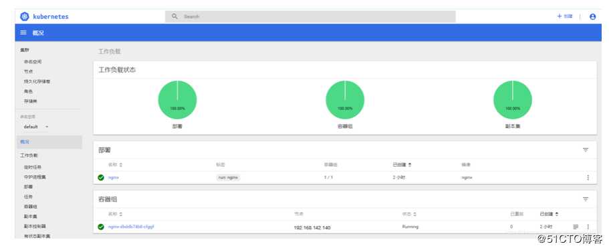The height and width of the screenshot is (250, 609).
Task: Click green status check of nginx deployment
Action: click(101, 177)
